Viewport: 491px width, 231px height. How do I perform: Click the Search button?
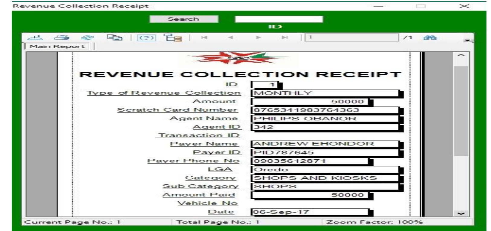pyautogui.click(x=184, y=19)
